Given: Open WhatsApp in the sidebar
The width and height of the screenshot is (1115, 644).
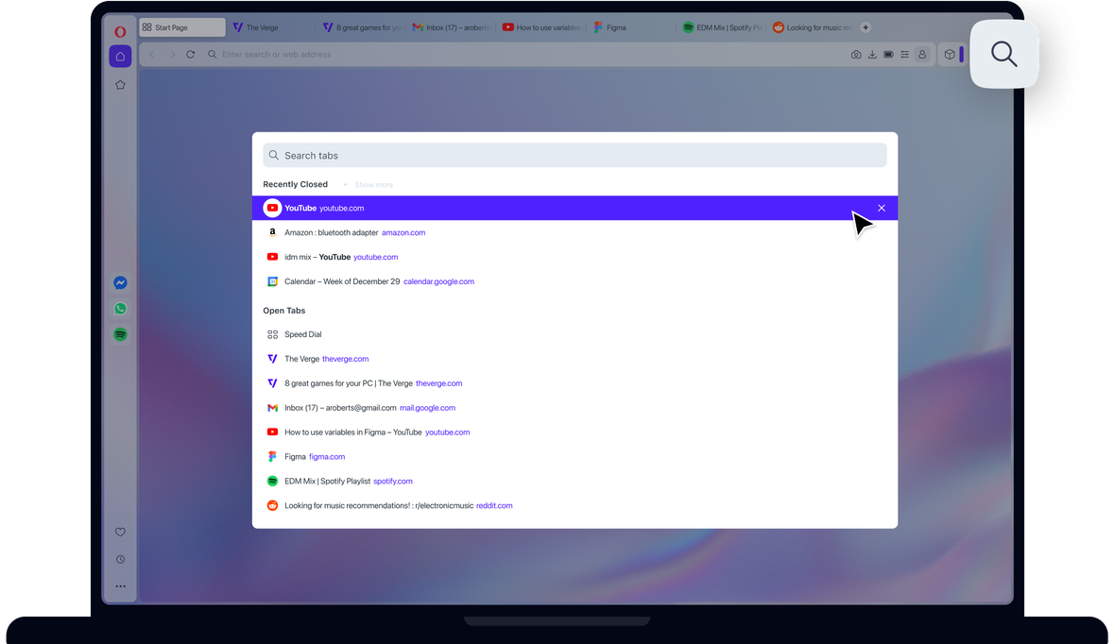Looking at the screenshot, I should 120,309.
